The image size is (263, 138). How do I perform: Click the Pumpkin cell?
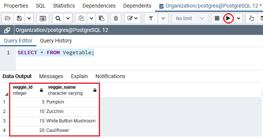point(72,102)
